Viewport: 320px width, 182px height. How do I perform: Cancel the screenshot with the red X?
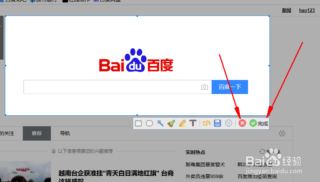(242, 123)
